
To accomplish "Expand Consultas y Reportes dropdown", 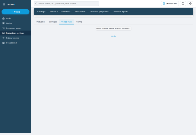I will [100, 12].
